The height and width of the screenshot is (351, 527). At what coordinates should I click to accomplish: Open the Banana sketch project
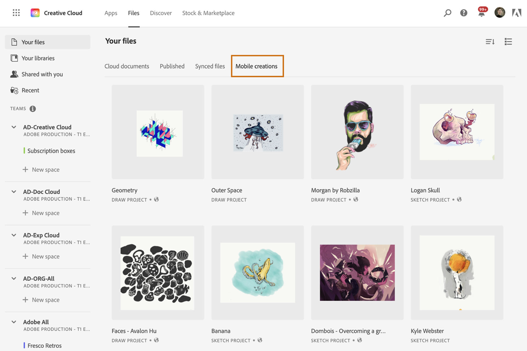(x=257, y=273)
